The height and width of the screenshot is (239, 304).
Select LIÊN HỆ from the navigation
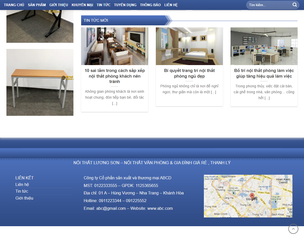[171, 5]
